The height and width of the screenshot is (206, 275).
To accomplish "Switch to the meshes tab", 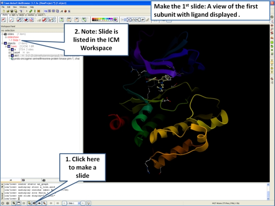I will (31, 15).
